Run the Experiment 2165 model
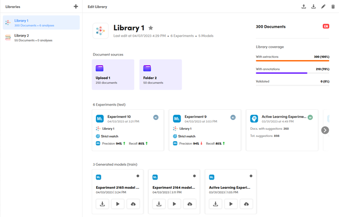Screen dimensions: 339x217 [118, 204]
